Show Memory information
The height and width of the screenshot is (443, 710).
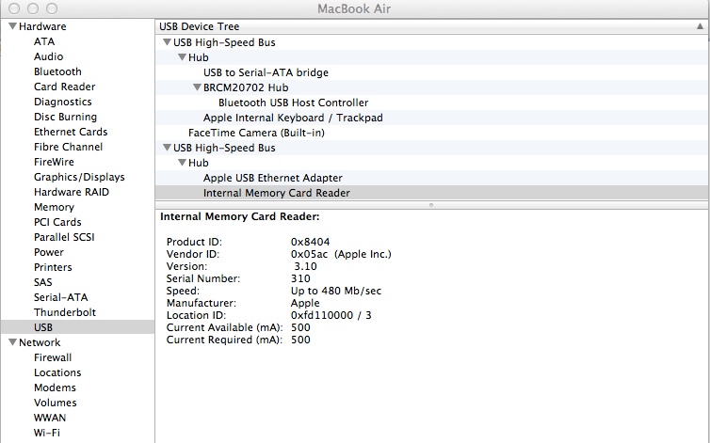pyautogui.click(x=54, y=207)
